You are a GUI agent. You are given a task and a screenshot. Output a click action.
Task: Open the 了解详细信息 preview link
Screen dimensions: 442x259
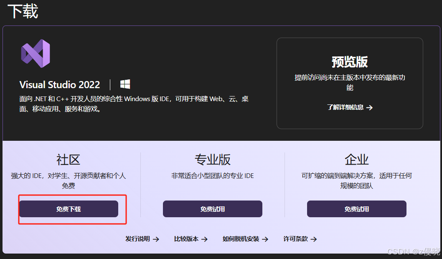pyautogui.click(x=350, y=107)
